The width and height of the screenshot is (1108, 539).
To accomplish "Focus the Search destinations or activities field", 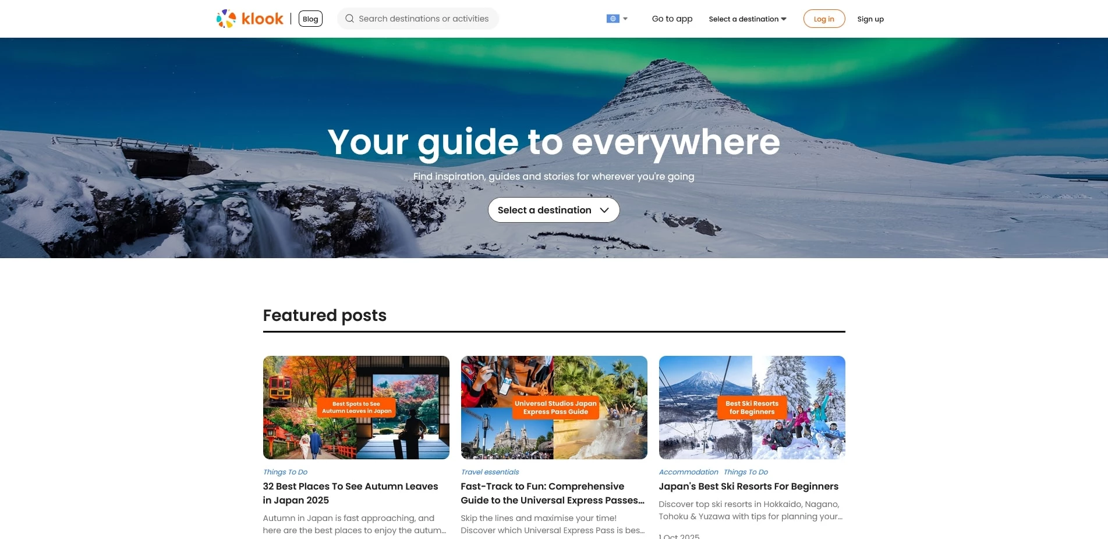I will (x=418, y=19).
